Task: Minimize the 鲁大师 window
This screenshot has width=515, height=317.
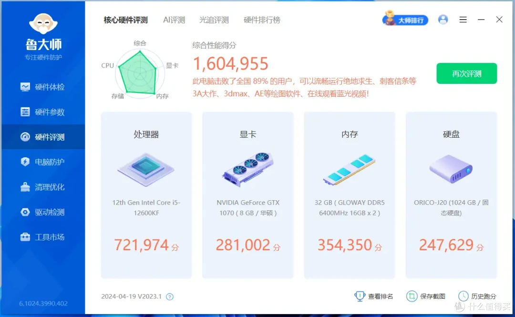Action: click(481, 20)
